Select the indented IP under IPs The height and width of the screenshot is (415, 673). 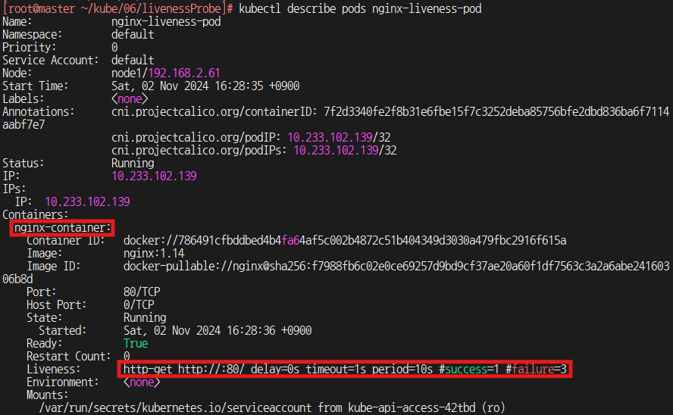coord(88,201)
